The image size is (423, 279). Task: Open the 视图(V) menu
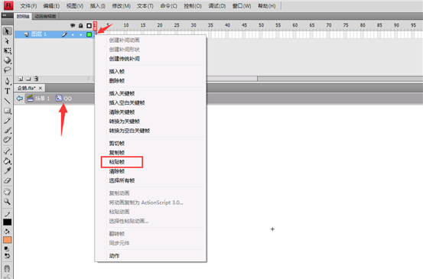tap(75, 5)
